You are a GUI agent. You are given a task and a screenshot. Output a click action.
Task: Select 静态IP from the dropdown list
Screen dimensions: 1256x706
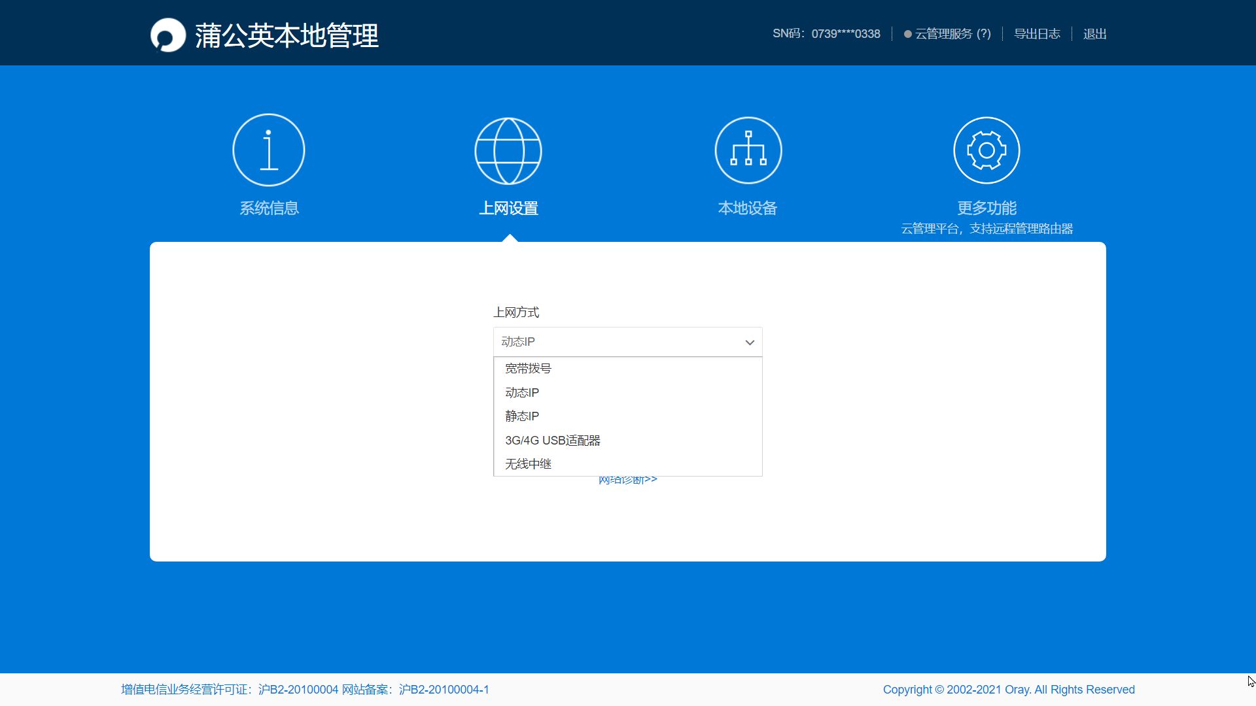(522, 416)
